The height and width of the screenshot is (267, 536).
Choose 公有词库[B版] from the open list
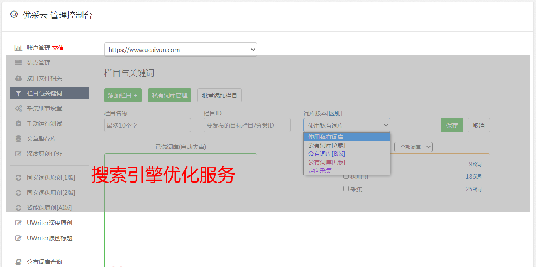(x=327, y=154)
